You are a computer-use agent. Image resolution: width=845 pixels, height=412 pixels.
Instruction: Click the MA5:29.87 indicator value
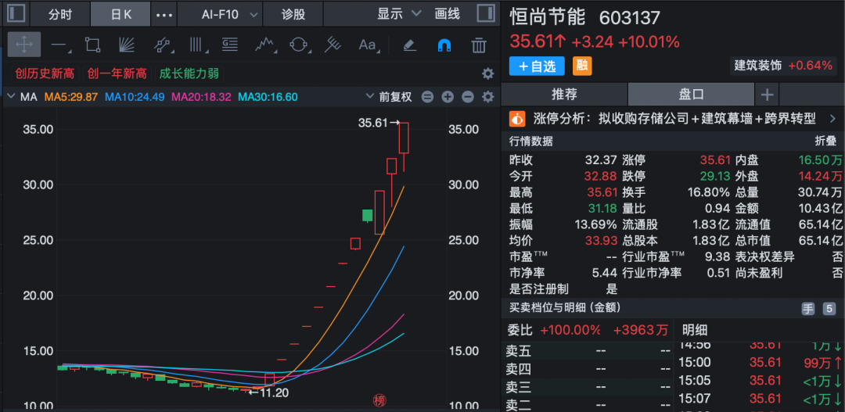click(70, 98)
